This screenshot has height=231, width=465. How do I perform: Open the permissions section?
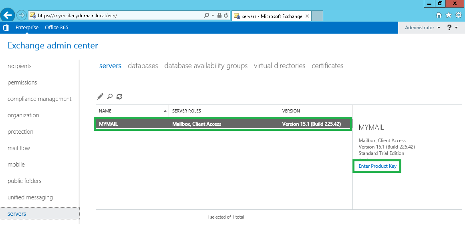(x=22, y=82)
